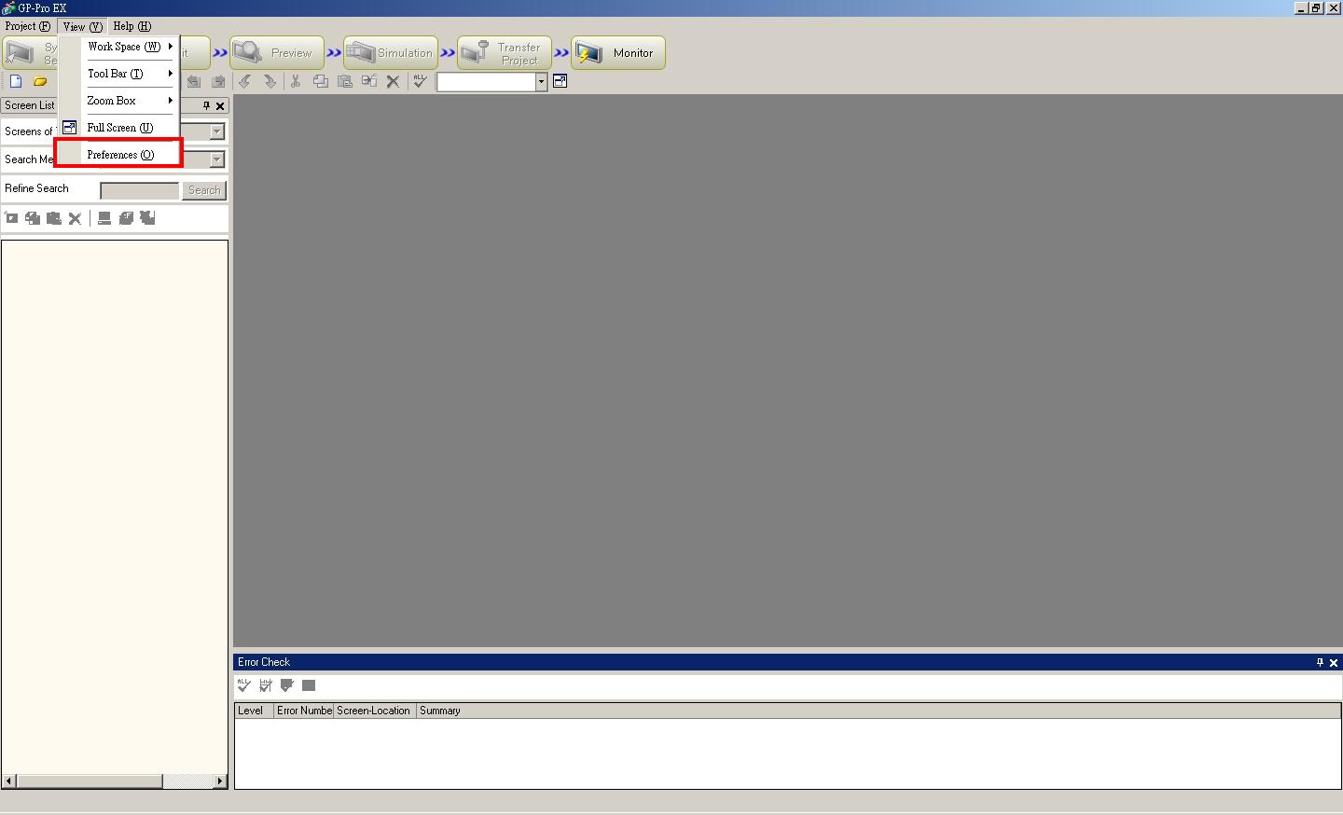This screenshot has height=815, width=1343.
Task: Click the Monitor step button
Action: pos(618,53)
